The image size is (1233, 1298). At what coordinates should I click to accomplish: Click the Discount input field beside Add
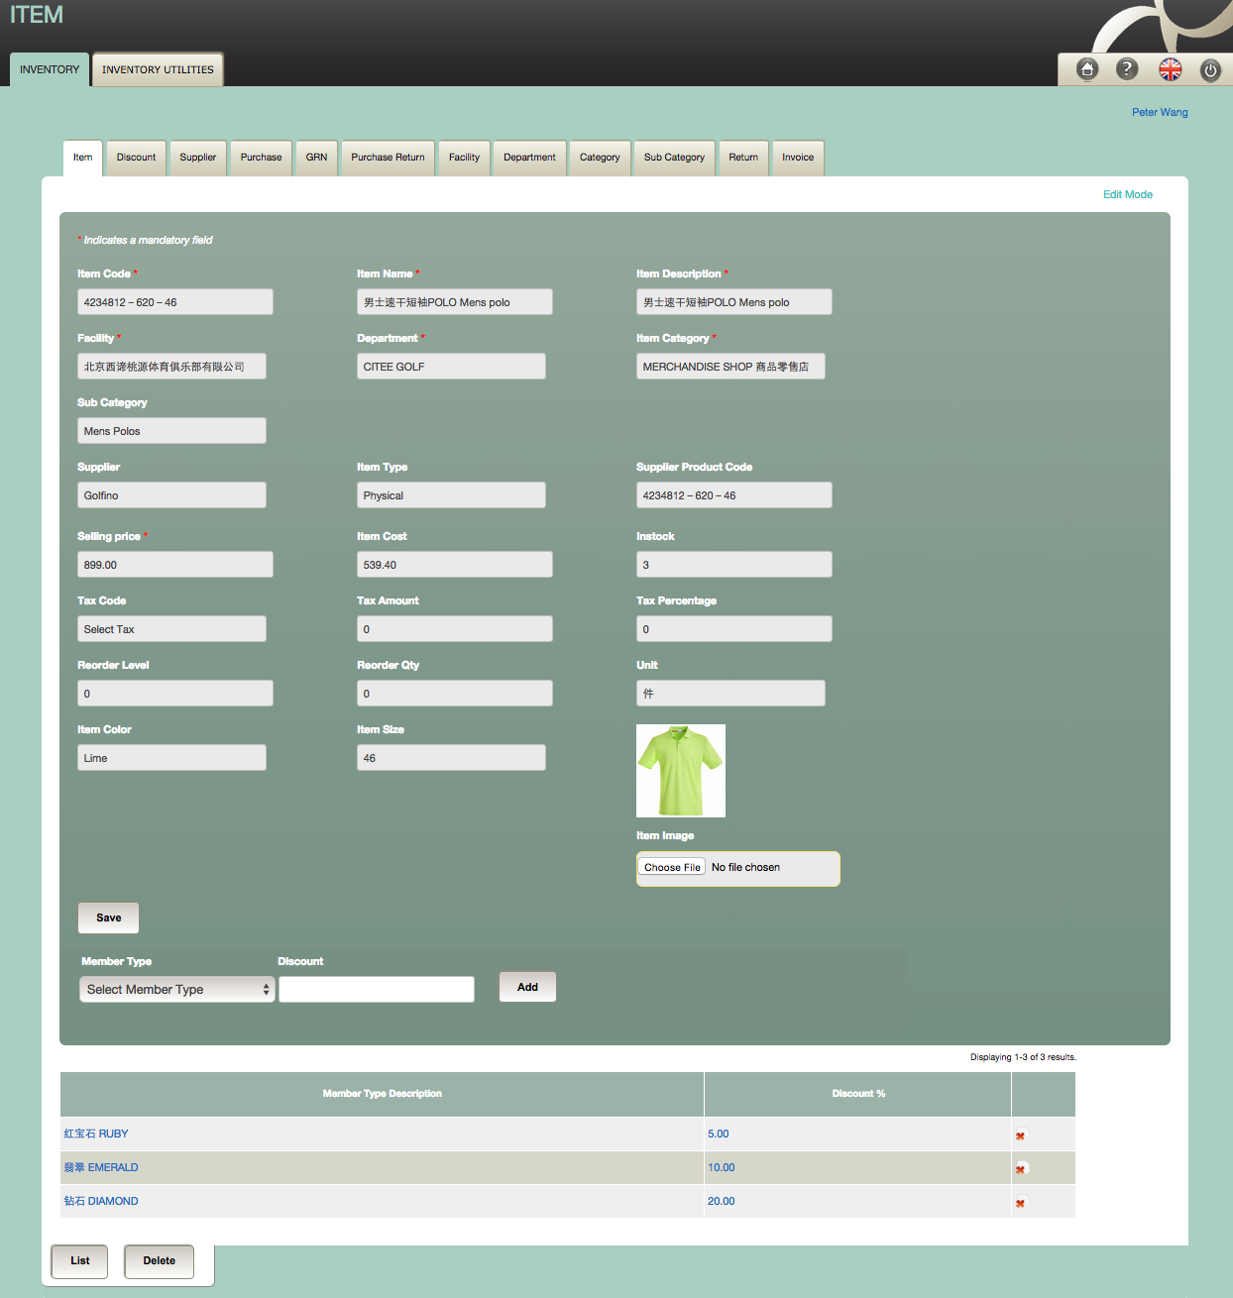coord(376,989)
